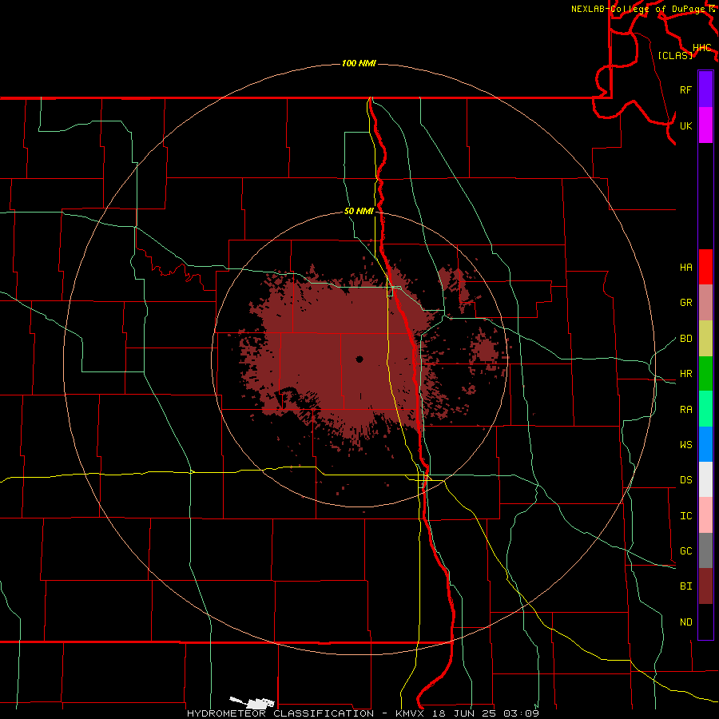Click the RA legend label
719x719 pixels.
click(686, 410)
